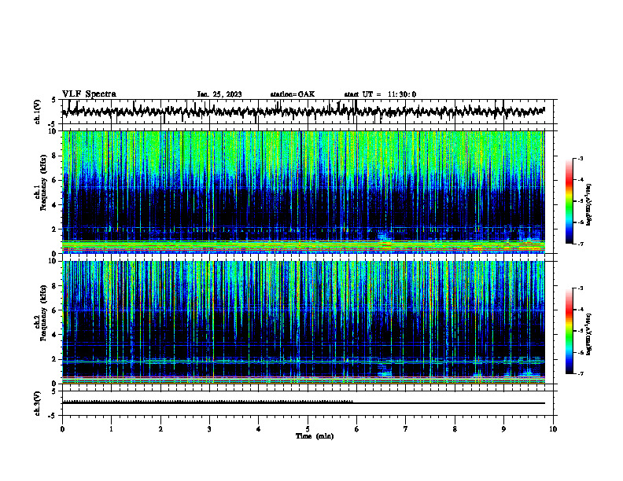Click the 'station=GAK' label

click(x=293, y=94)
